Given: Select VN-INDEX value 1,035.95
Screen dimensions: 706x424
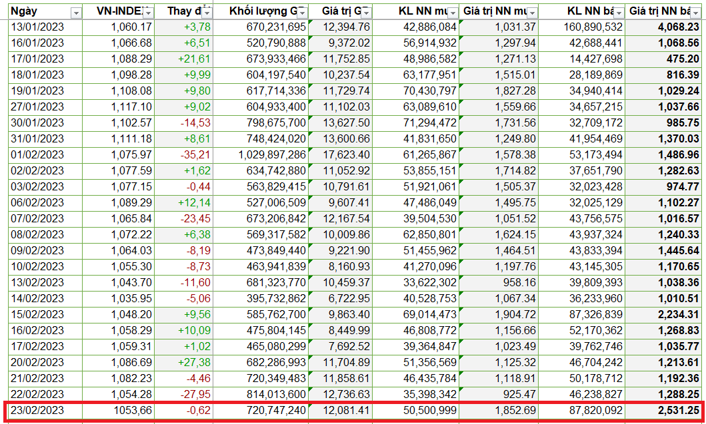Looking at the screenshot, I should [x=119, y=299].
